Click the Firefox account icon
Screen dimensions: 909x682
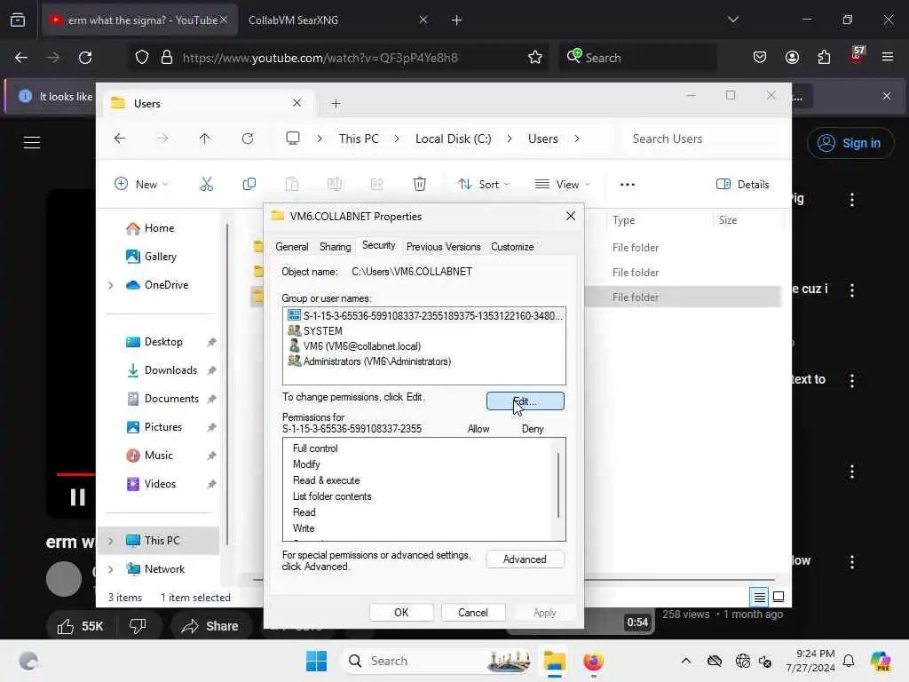(x=792, y=57)
